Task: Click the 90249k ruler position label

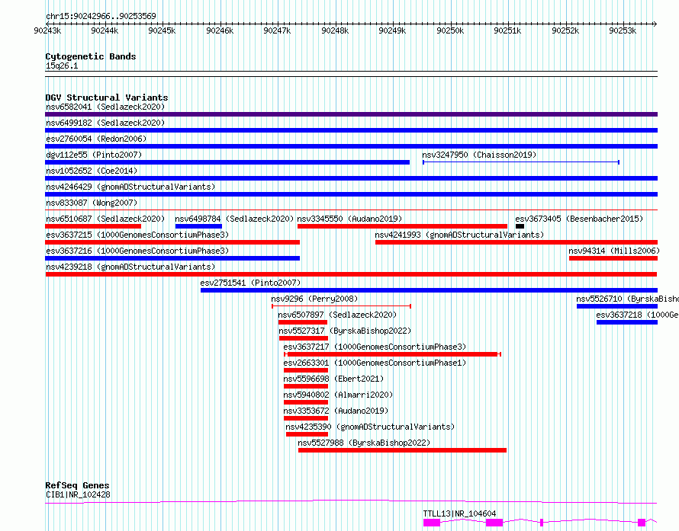Action: pyautogui.click(x=392, y=30)
